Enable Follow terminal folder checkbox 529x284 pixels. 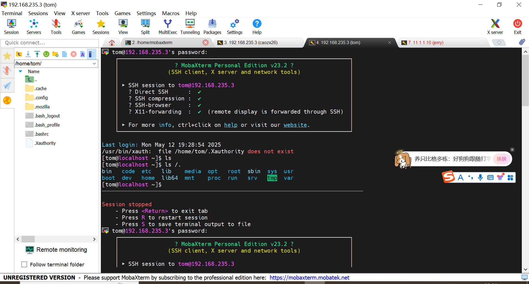[24, 264]
